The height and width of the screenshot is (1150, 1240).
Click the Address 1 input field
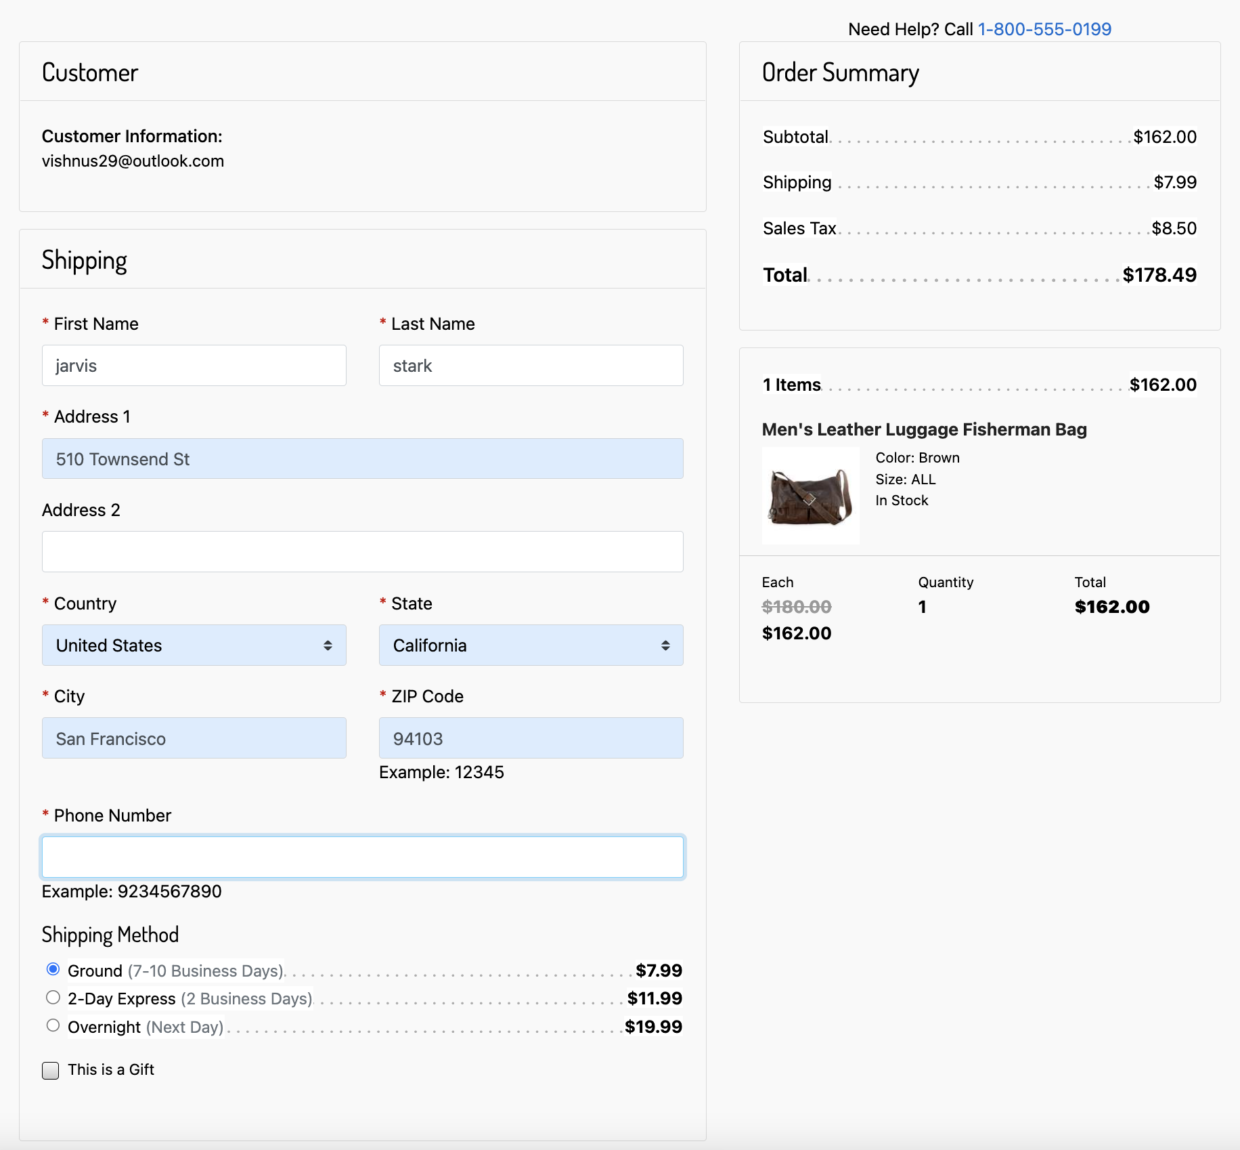[x=362, y=459]
